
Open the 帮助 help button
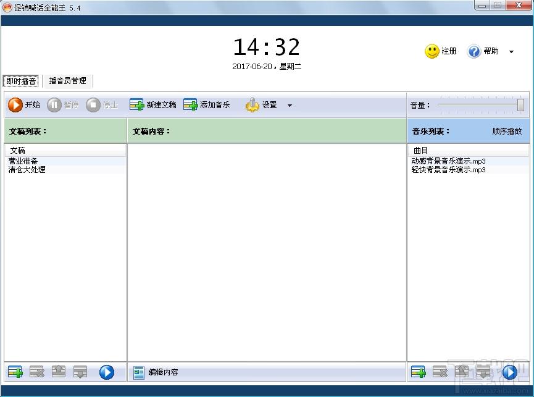[474, 51]
